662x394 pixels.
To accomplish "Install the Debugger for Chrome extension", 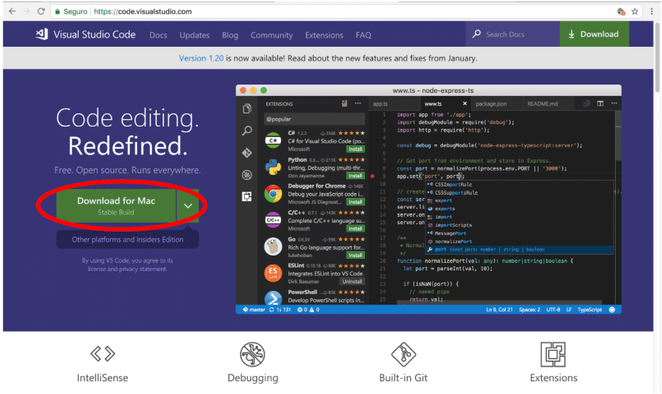I will [355, 202].
